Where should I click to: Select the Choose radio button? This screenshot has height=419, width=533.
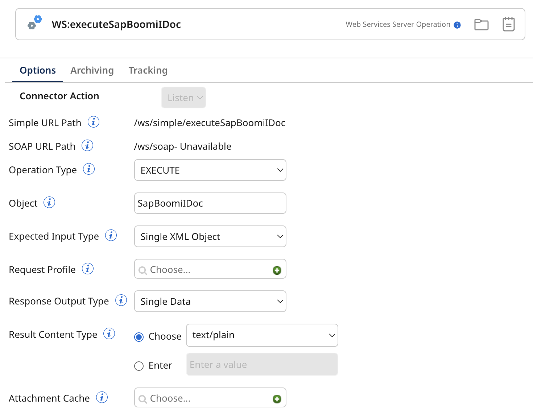tap(139, 337)
